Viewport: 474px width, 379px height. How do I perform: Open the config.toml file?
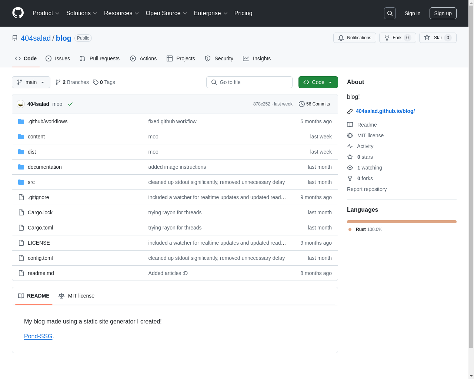[x=40, y=258]
